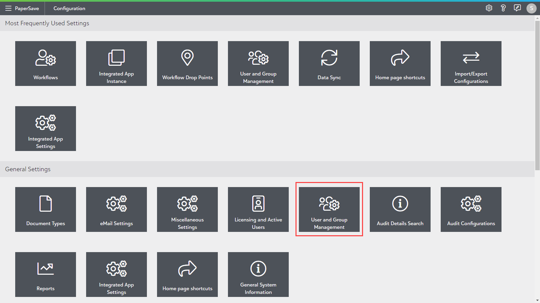
Task: Click the feedback icon in the header
Action: point(517,8)
